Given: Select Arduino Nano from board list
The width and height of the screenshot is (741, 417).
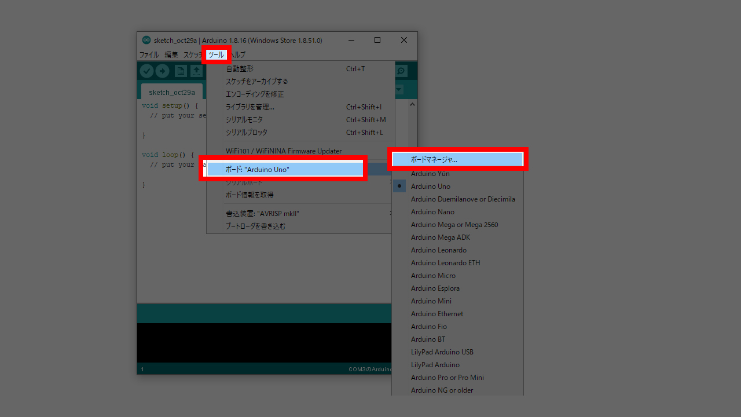Looking at the screenshot, I should 432,212.
